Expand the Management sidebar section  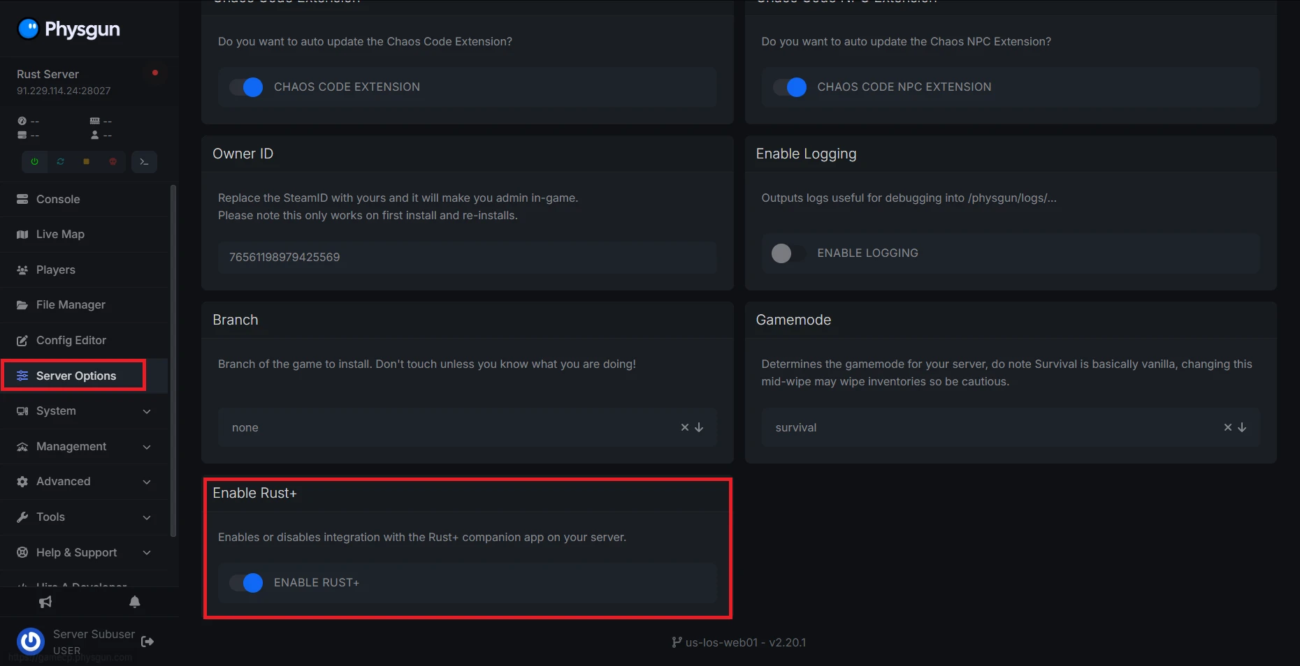point(84,447)
